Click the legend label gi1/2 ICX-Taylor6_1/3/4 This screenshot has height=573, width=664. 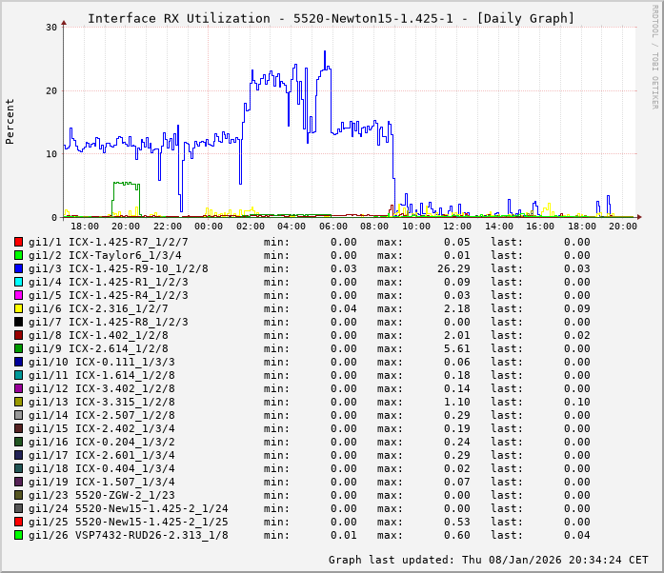coord(105,255)
